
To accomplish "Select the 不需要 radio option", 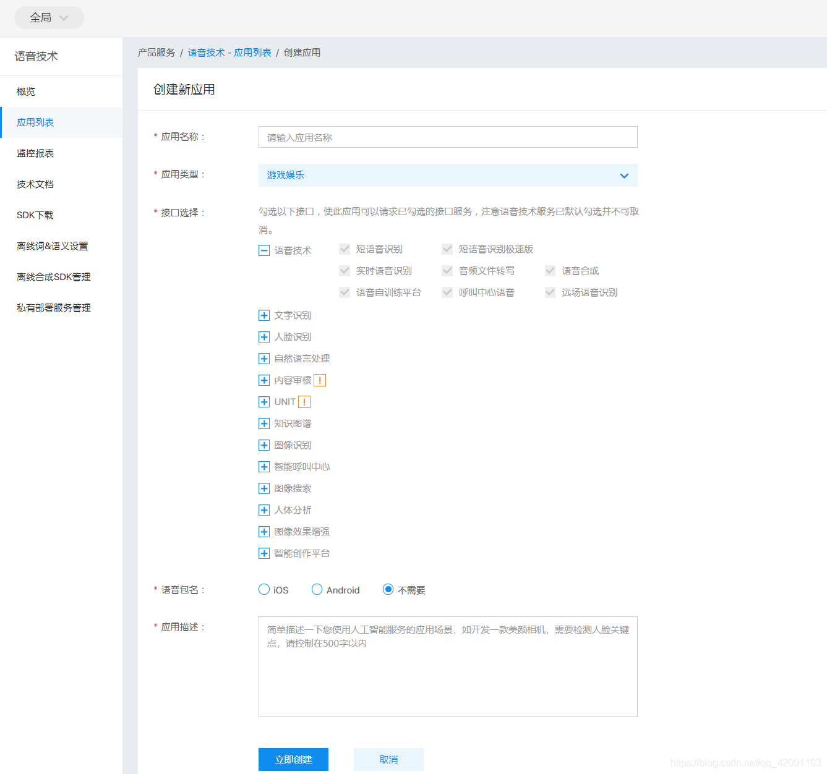I will (388, 589).
